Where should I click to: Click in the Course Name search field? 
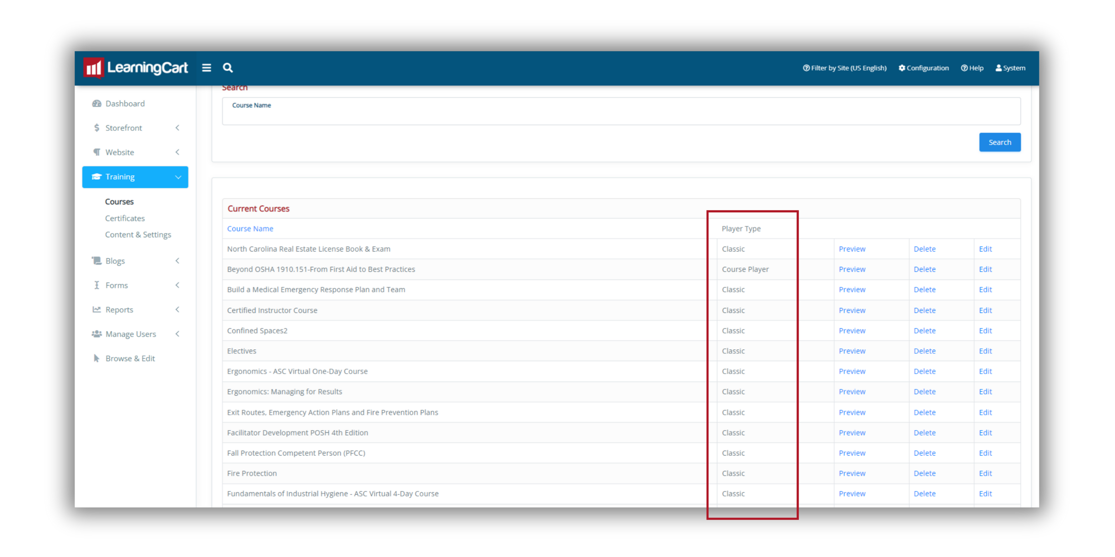tap(621, 111)
